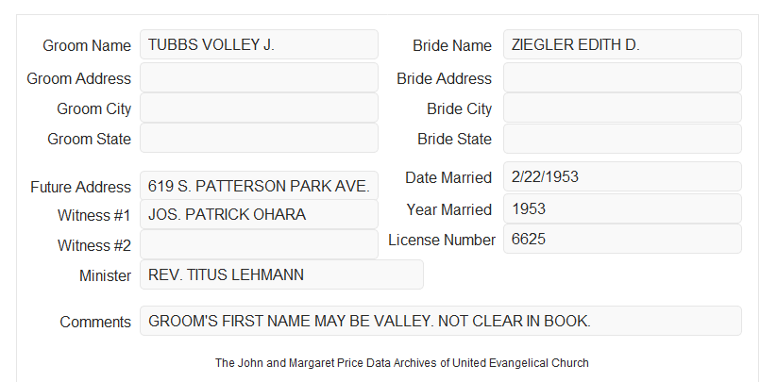Click the Bride State field

pos(622,139)
